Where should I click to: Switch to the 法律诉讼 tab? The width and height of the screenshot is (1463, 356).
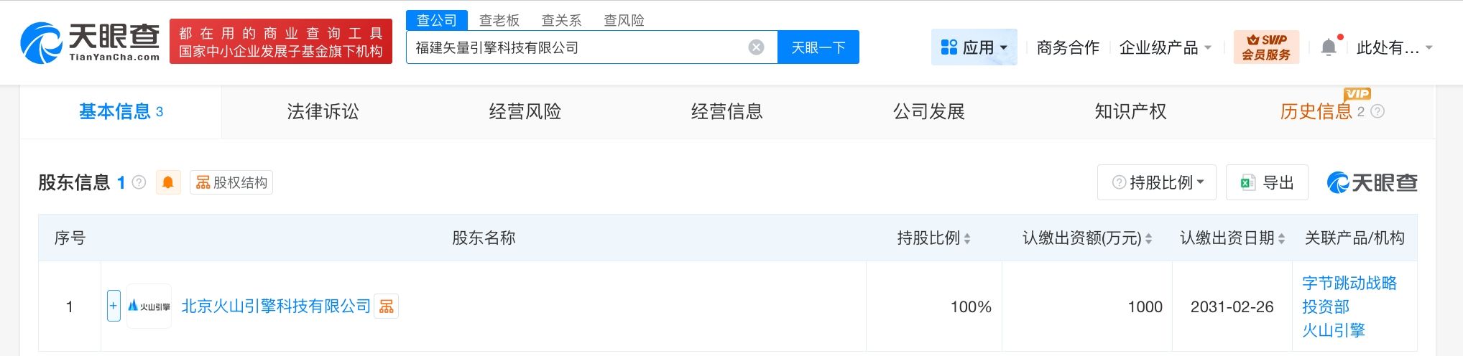pyautogui.click(x=323, y=111)
